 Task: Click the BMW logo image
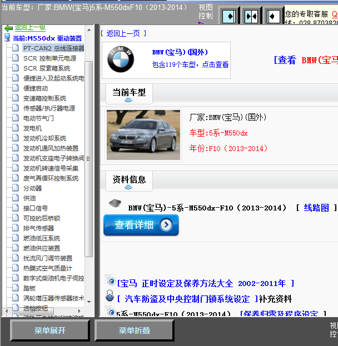tap(121, 59)
